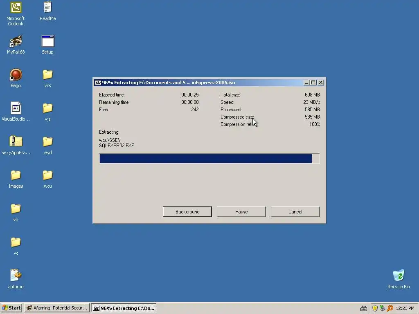The height and width of the screenshot is (314, 419).
Task: Click the 96% Extracting taskbar button
Action: coord(124,308)
